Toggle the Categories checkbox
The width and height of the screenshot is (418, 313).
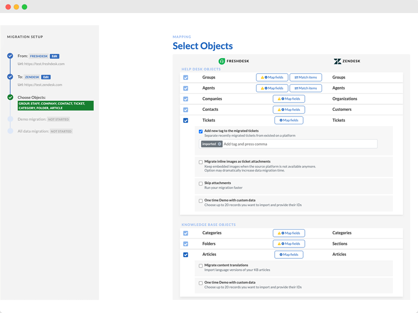point(186,233)
